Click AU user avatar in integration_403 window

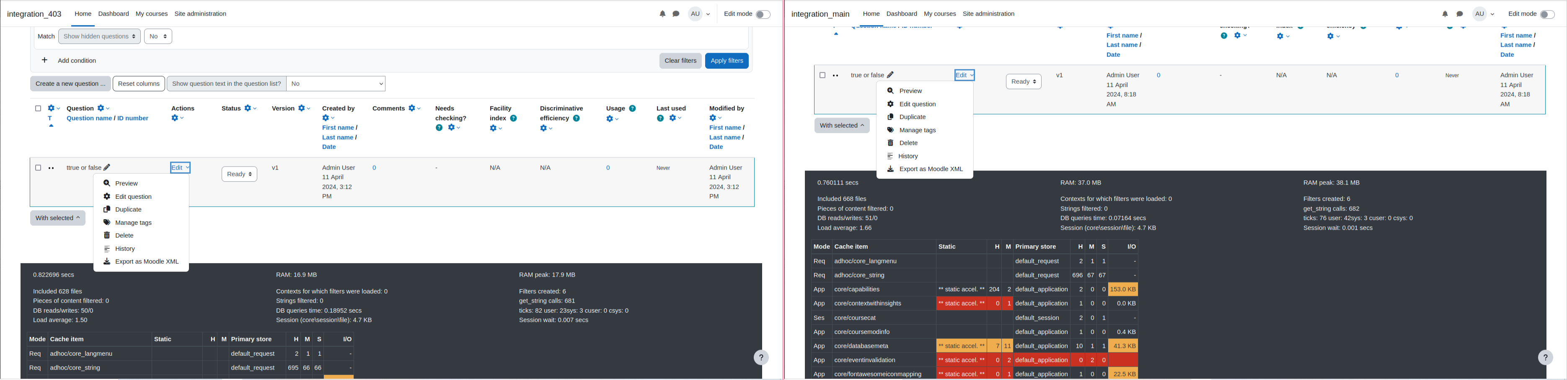[695, 14]
